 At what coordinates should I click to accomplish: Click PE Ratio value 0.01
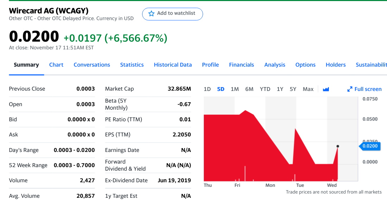pyautogui.click(x=185, y=120)
